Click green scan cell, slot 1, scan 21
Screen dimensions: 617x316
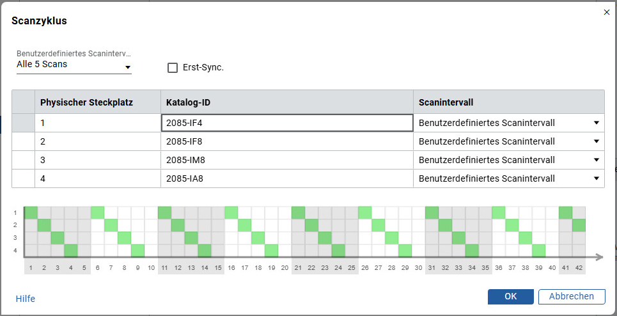298,212
